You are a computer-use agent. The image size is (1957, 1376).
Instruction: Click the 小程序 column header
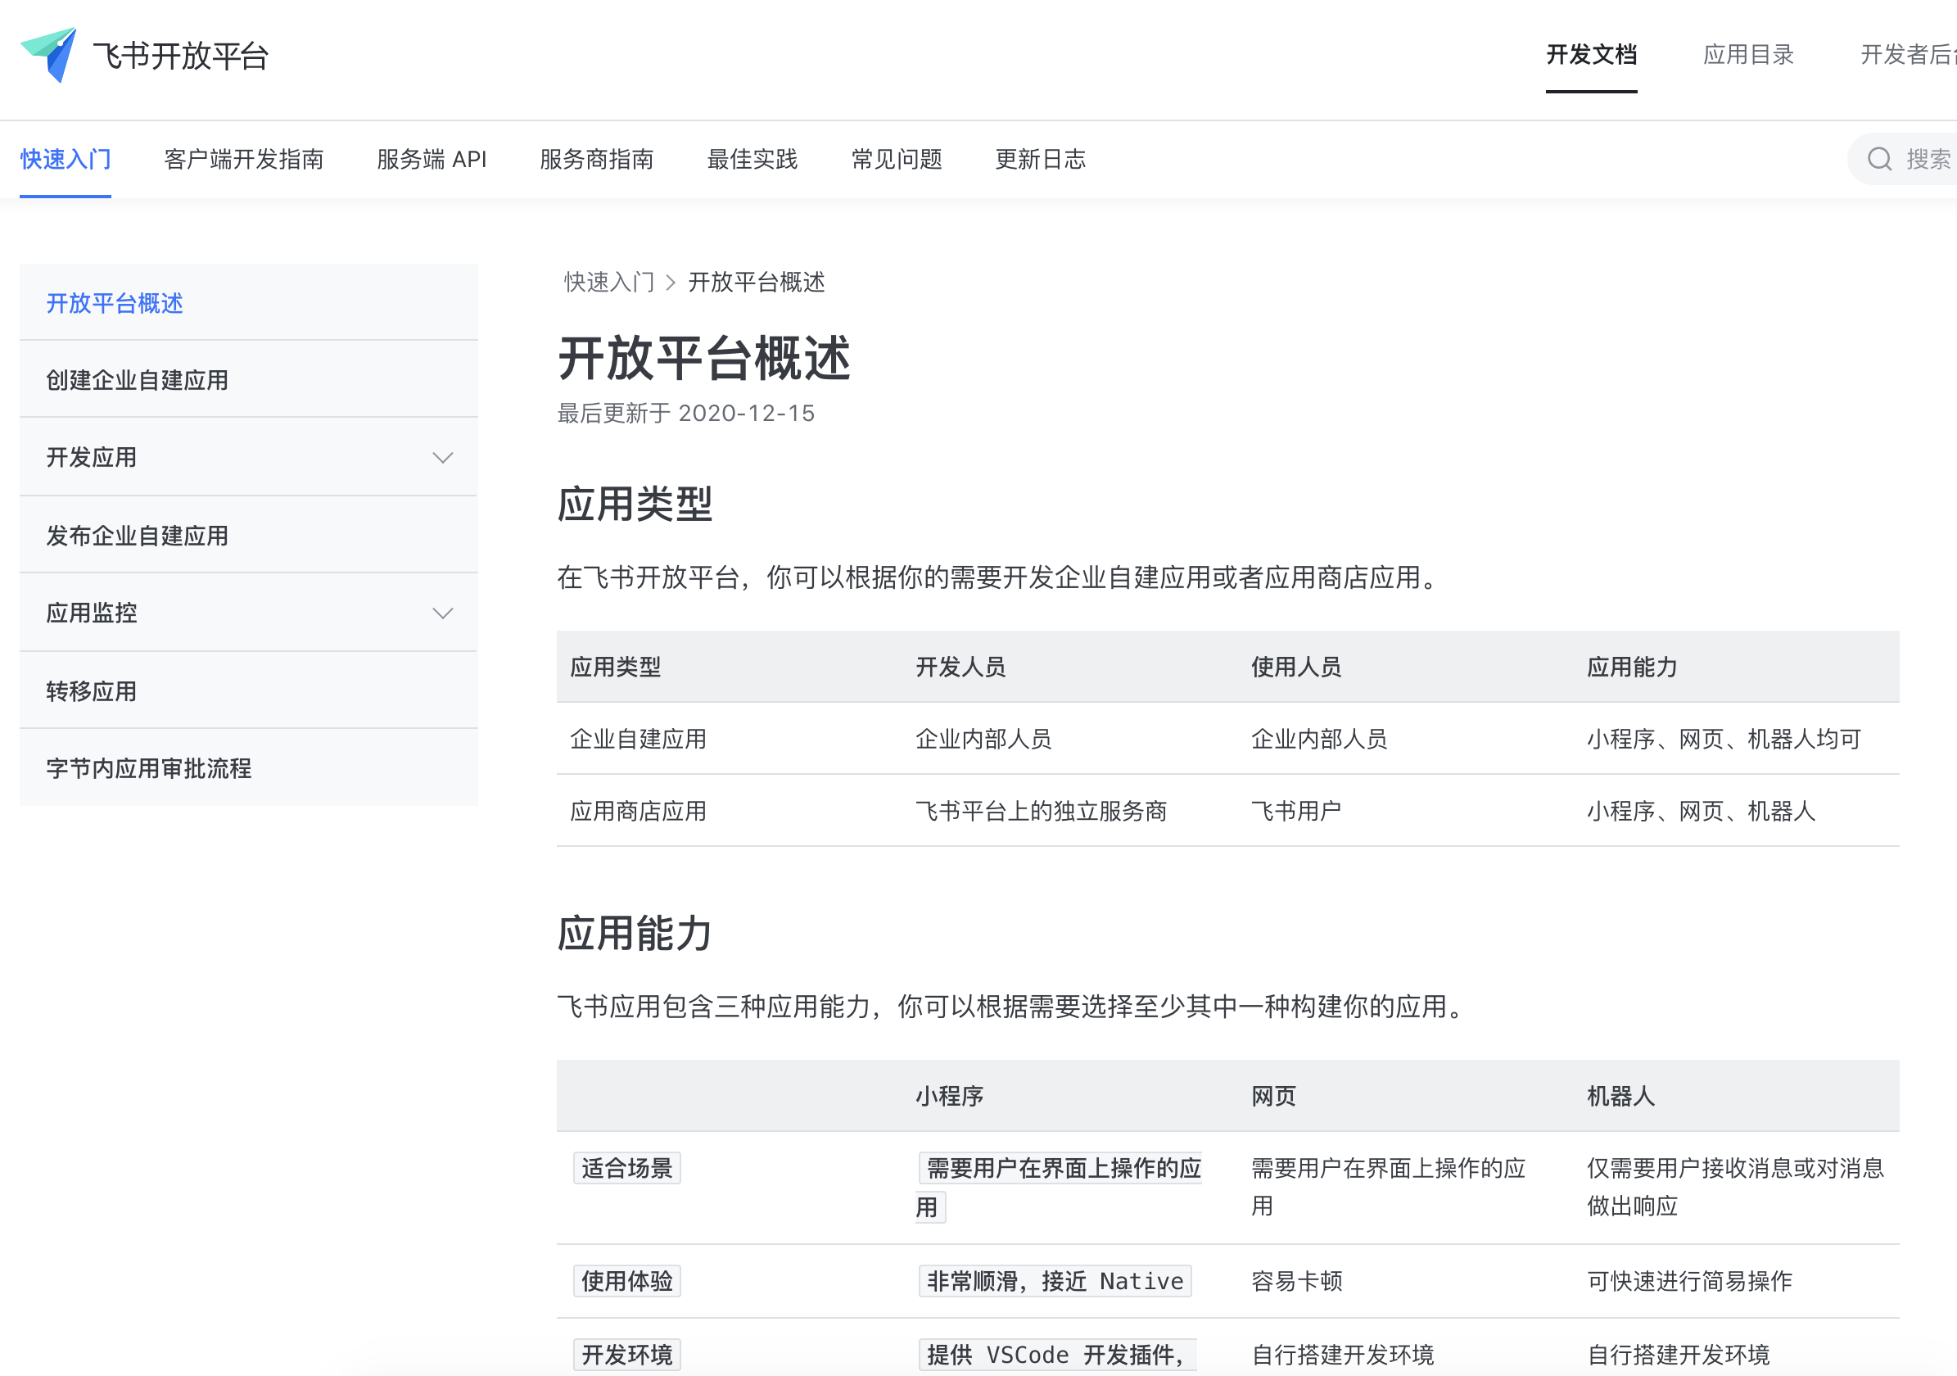[950, 1097]
